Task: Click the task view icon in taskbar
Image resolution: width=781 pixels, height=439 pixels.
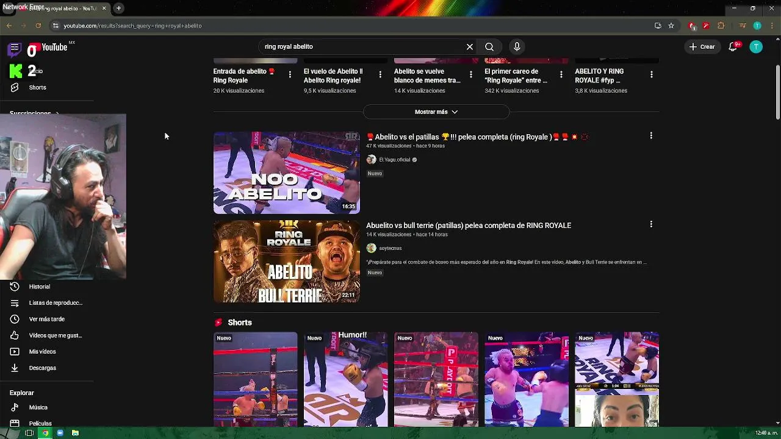Action: pyautogui.click(x=29, y=433)
